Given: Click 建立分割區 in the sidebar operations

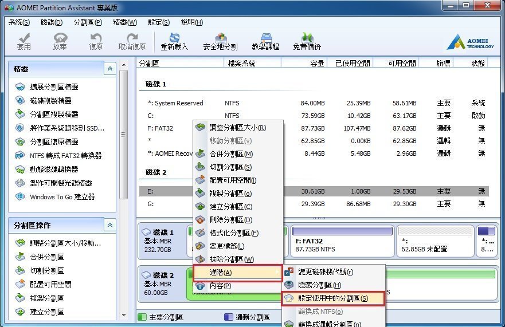Looking at the screenshot, I should tap(40, 312).
